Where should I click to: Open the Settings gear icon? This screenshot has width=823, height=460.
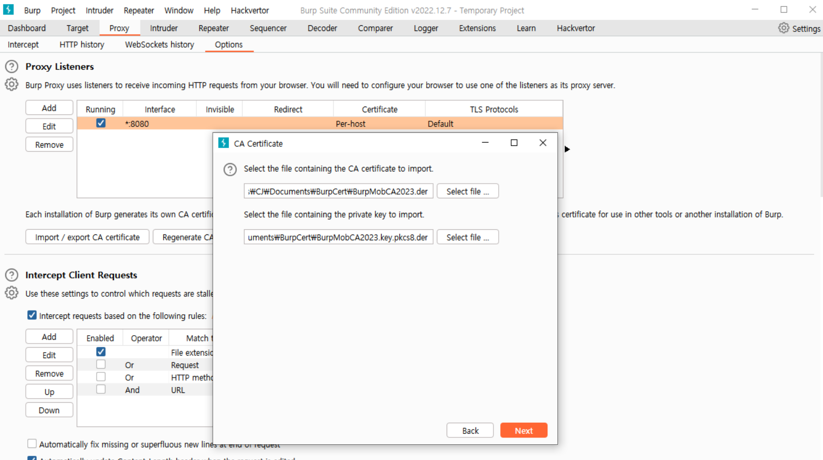(x=784, y=28)
